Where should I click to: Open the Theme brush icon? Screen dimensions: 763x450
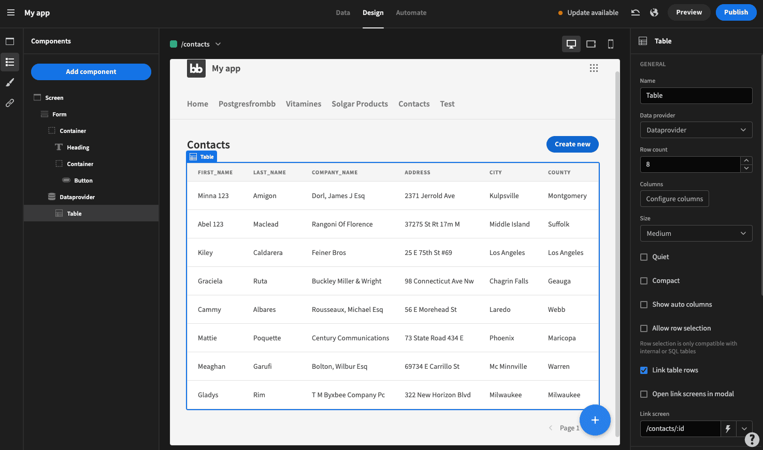pos(10,82)
